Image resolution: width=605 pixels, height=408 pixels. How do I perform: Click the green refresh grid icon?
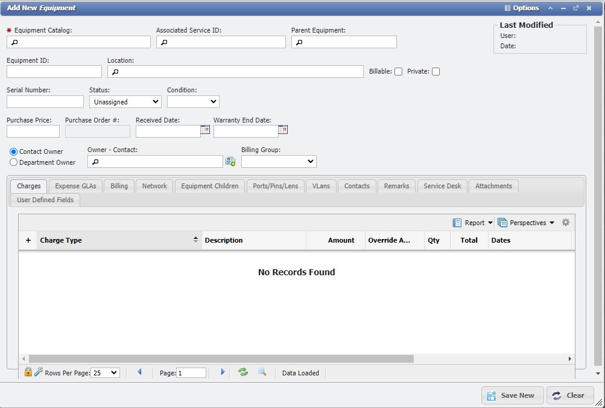pyautogui.click(x=243, y=372)
